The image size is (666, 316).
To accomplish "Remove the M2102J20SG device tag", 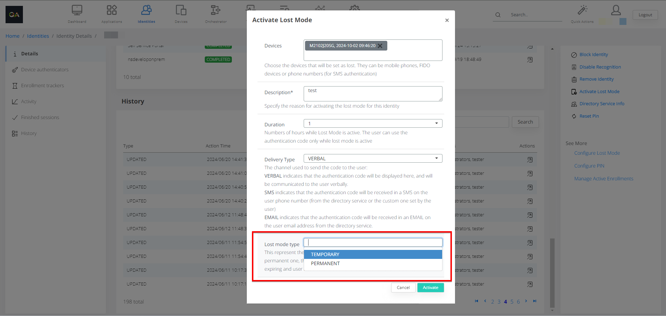I will [380, 46].
